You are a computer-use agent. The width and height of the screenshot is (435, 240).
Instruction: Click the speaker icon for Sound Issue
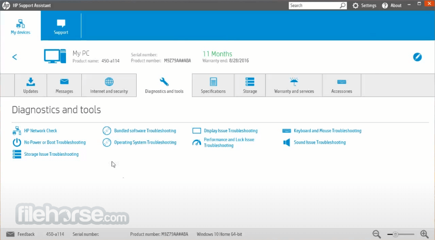click(287, 142)
